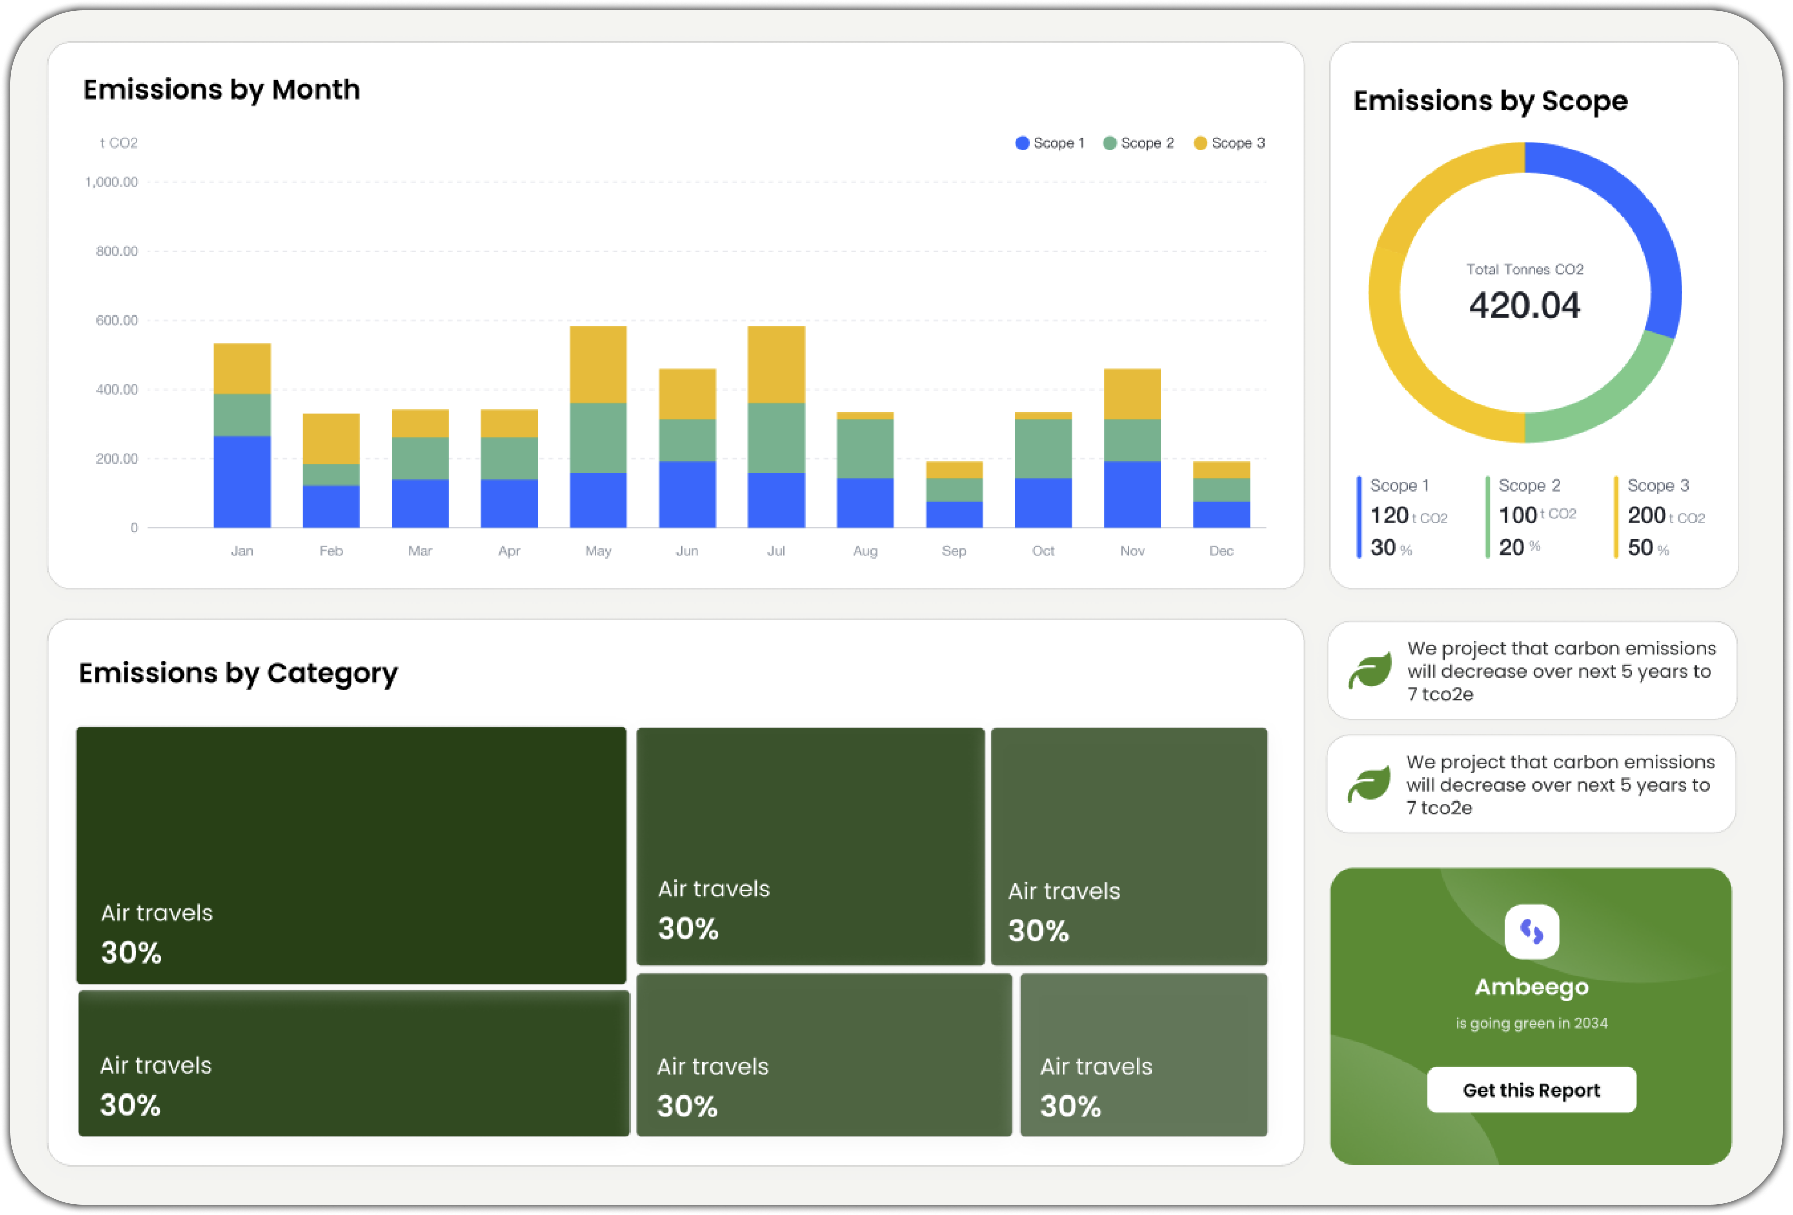Click the Ambeego logo icon
The height and width of the screenshot is (1215, 1793).
pyautogui.click(x=1532, y=931)
